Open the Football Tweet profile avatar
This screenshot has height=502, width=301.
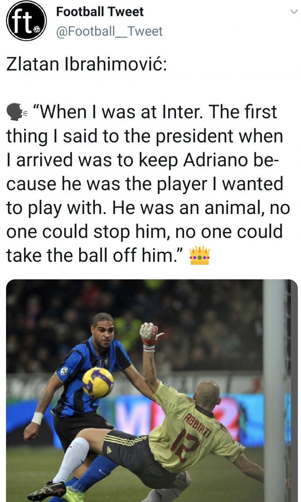pos(26,21)
